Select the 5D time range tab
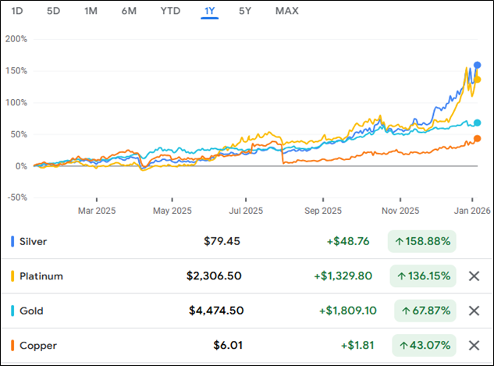This screenshot has width=494, height=366. pos(53,11)
